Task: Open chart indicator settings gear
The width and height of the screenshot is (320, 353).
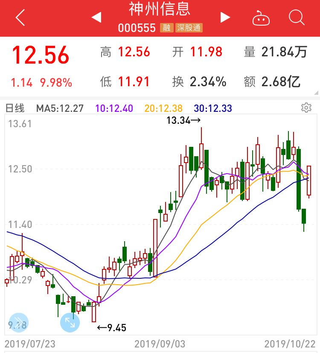Action: click(x=306, y=108)
